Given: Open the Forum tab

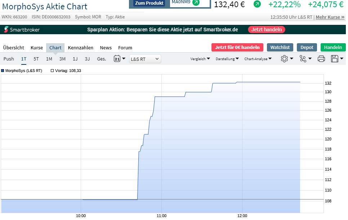Looking at the screenshot, I should [125, 48].
